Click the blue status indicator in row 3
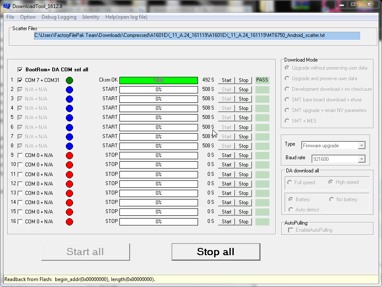382x287 pixels. pos(69,99)
